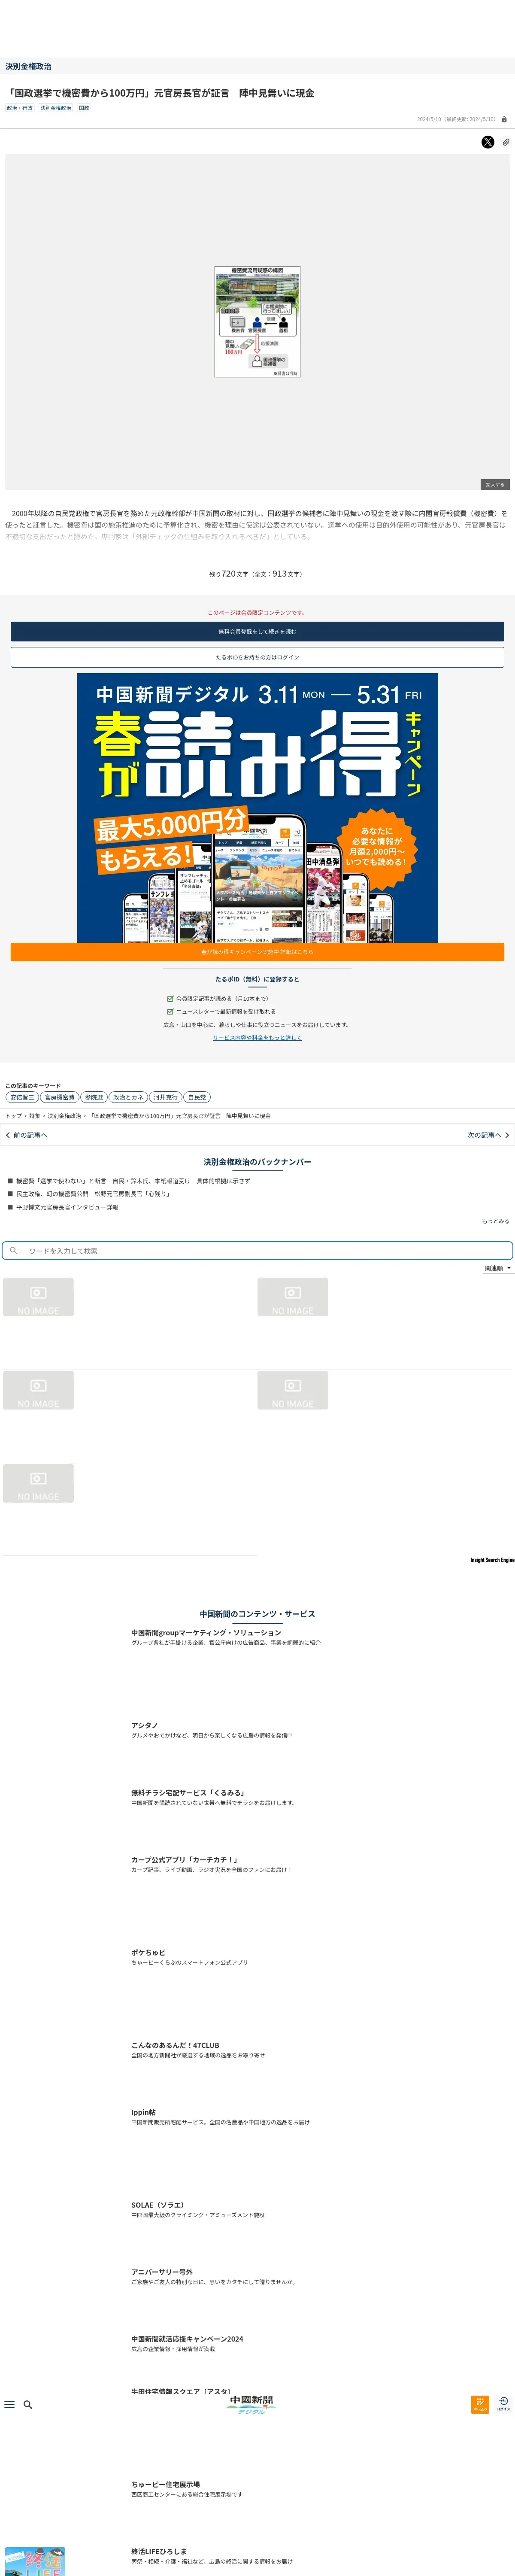Click たるポIDをお持ちの方はログイン button
Image resolution: width=515 pixels, height=2576 pixels.
point(257,657)
